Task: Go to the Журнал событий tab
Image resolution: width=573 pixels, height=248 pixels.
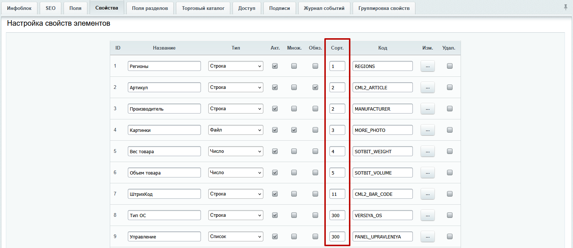Action: (x=324, y=8)
